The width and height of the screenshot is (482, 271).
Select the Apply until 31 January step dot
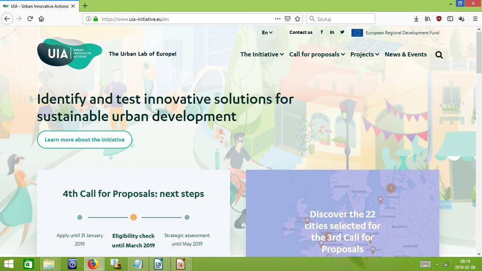pyautogui.click(x=80, y=217)
